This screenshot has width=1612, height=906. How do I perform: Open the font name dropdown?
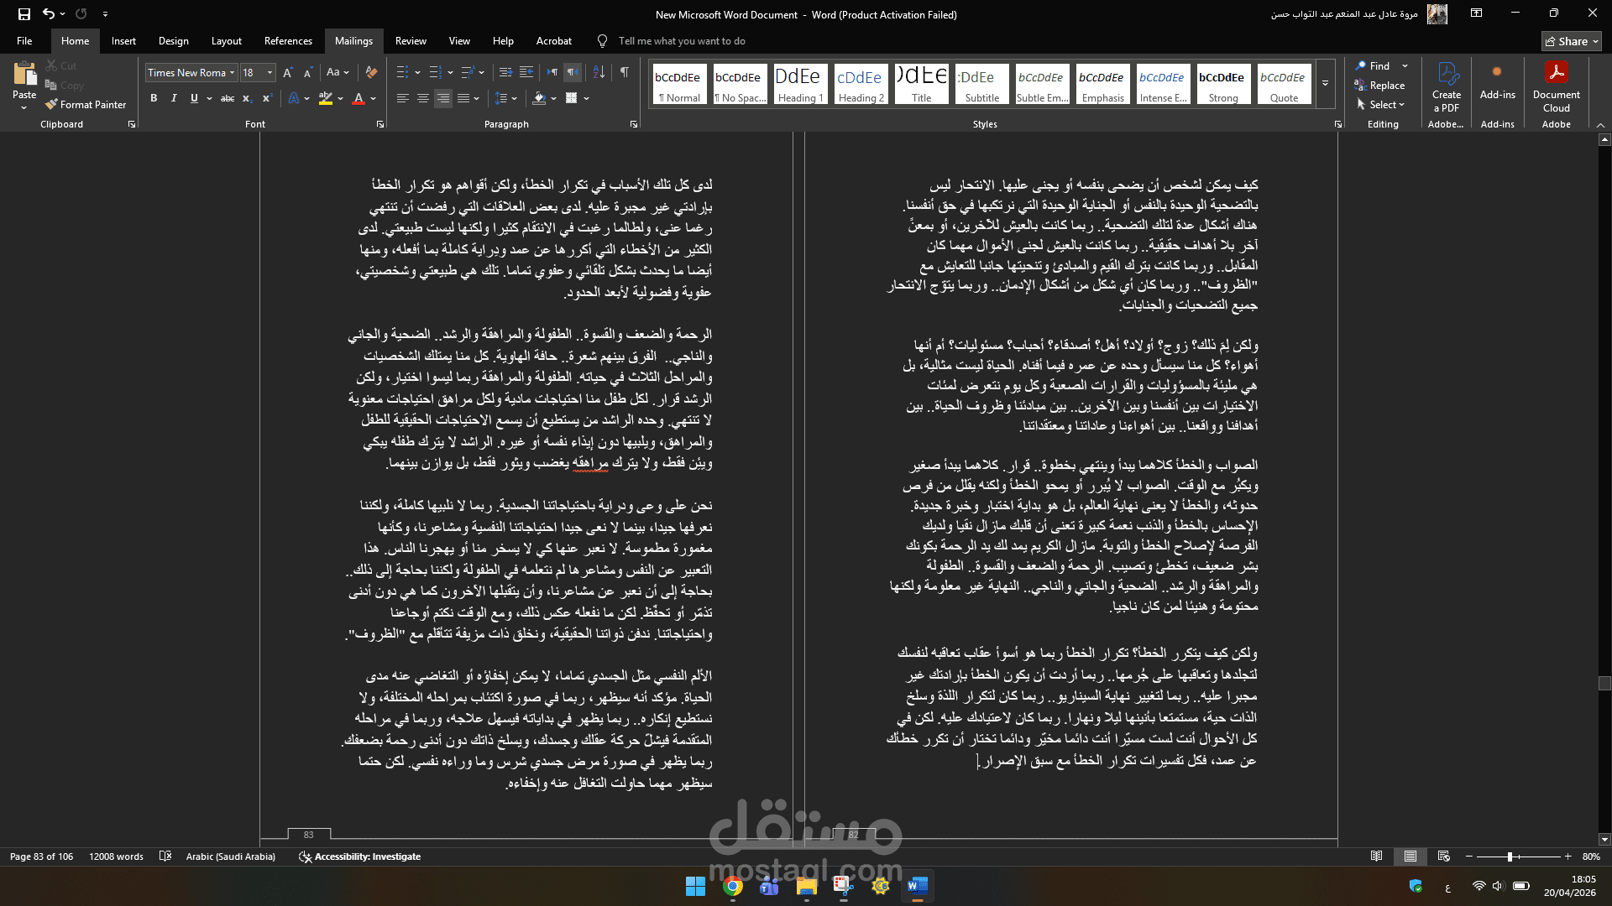232,73
